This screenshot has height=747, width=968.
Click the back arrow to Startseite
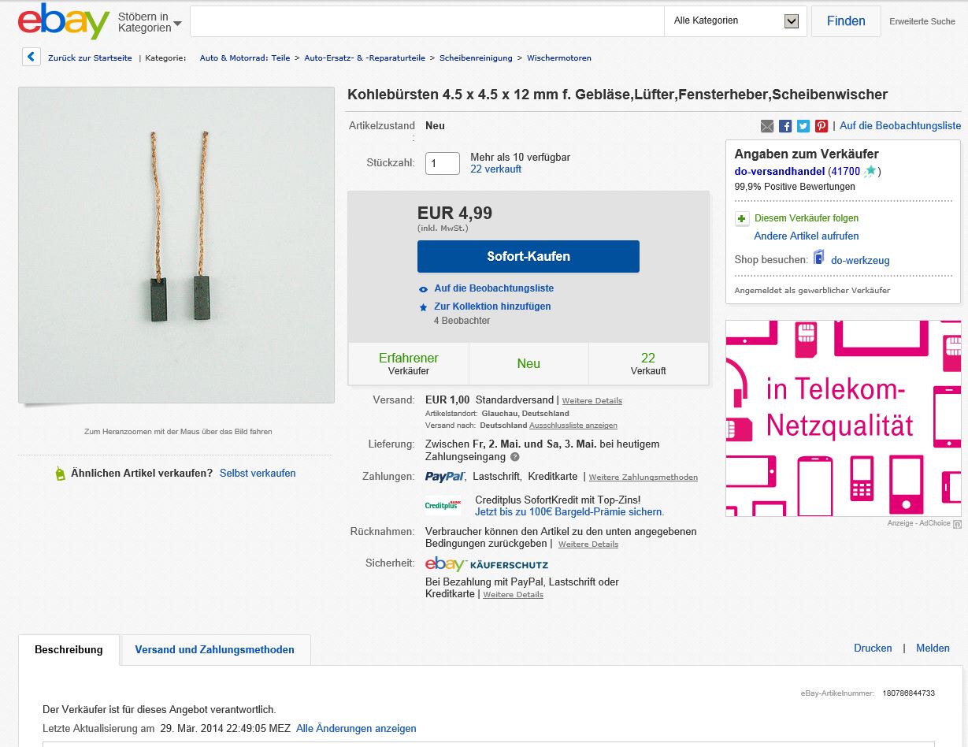31,57
